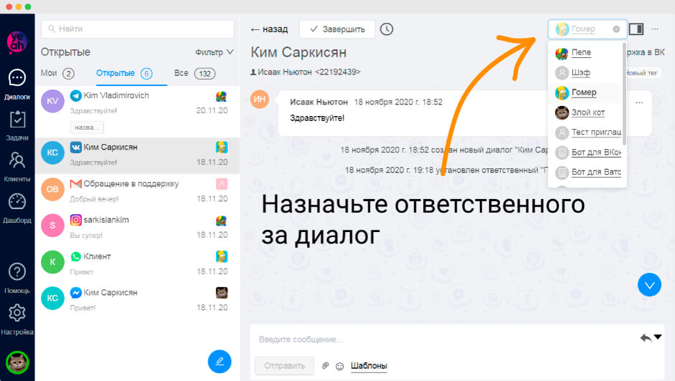Click the назва... tag on Kim Vladimirovich
675x381 pixels.
click(87, 127)
